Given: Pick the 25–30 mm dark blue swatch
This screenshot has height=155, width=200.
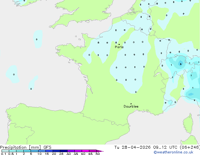Looking at the screenshot, I should coord(64,151).
